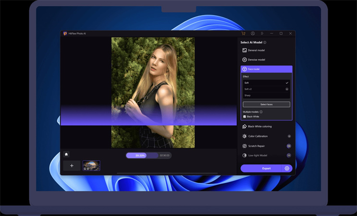Open export settings gear icon
The image size is (357, 216).
click(287, 168)
